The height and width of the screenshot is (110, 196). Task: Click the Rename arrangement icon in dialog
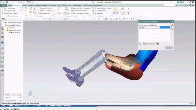click(x=150, y=44)
